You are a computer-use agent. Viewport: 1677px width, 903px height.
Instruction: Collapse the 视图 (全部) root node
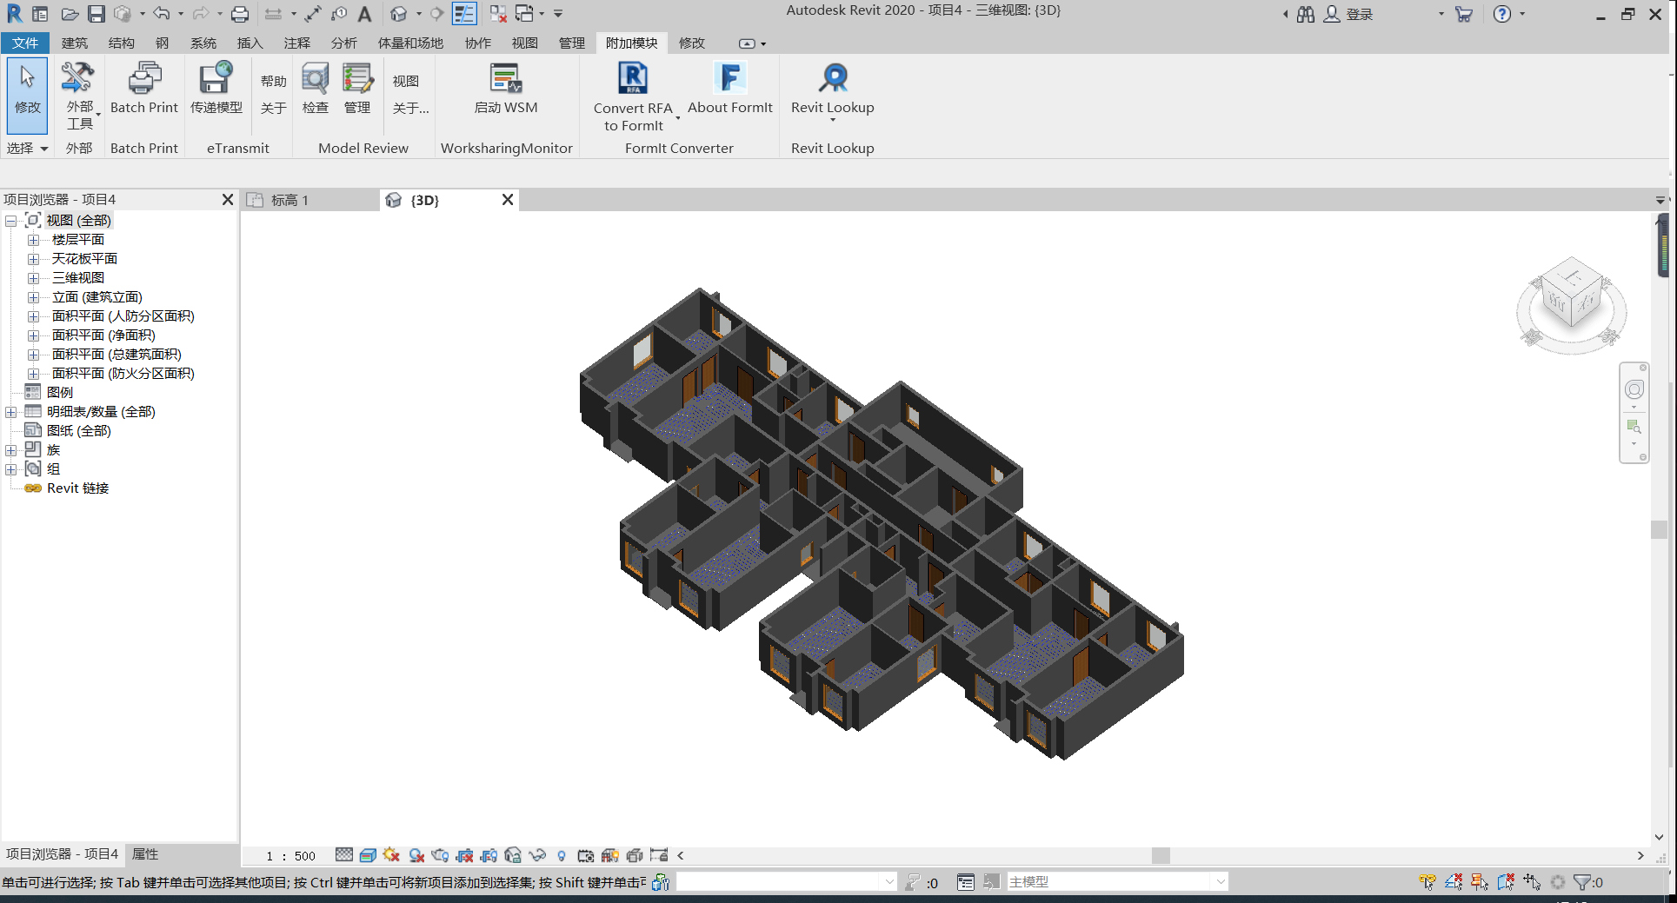pos(10,221)
